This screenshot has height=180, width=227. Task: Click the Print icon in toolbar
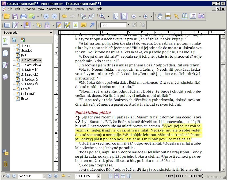24,16
